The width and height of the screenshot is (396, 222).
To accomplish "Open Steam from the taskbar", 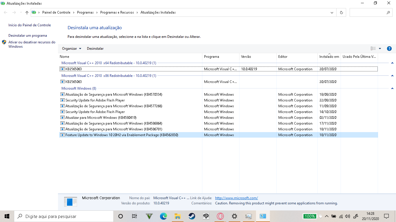I will (x=192, y=216).
